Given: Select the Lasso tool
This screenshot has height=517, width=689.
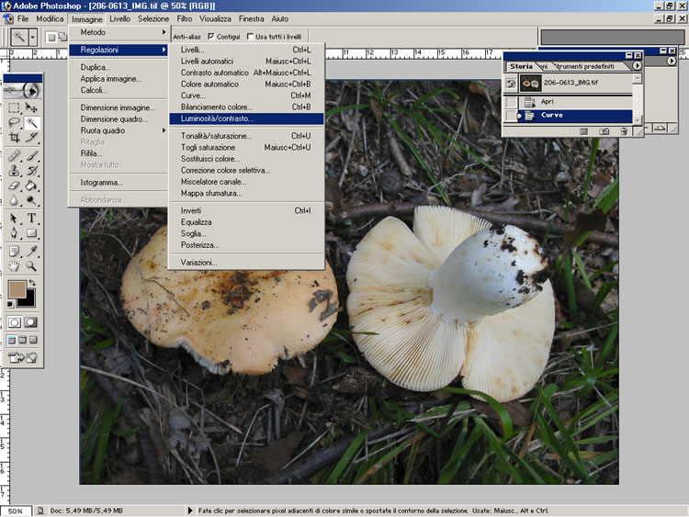Looking at the screenshot, I should [14, 121].
